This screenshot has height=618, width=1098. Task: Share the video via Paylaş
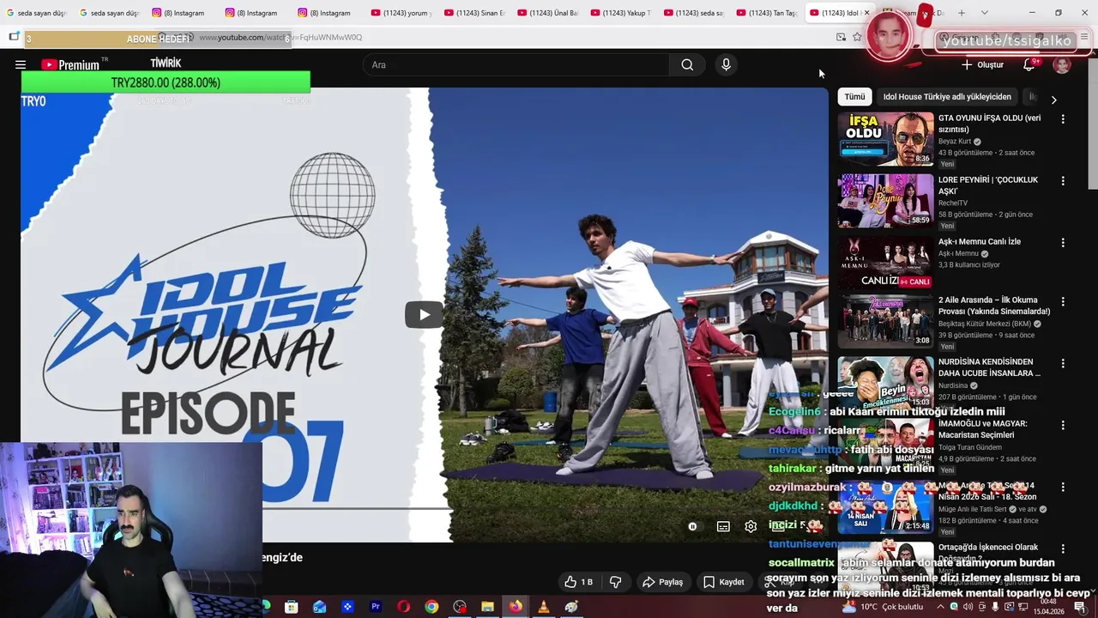(x=663, y=582)
